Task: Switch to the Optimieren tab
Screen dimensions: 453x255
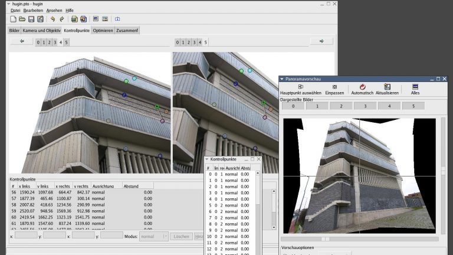Action: pos(103,30)
